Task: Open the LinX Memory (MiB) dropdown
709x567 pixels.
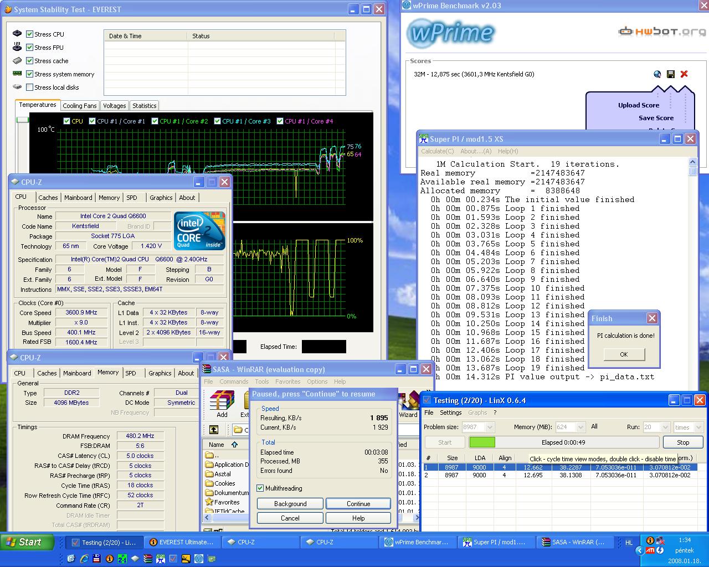Action: (580, 427)
